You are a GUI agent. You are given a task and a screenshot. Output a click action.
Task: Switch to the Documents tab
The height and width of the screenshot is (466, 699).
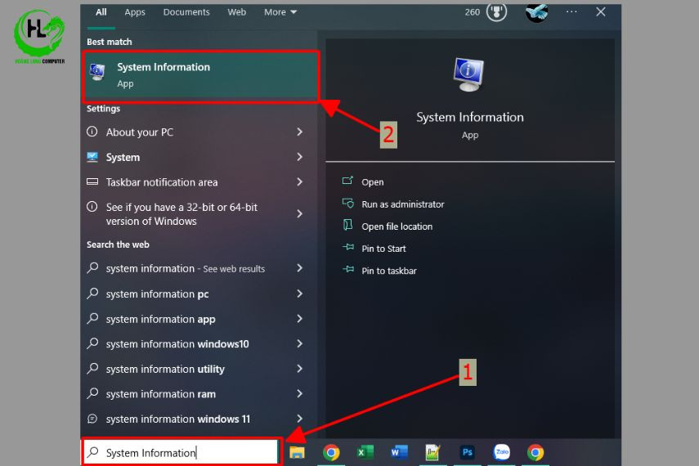tap(186, 12)
